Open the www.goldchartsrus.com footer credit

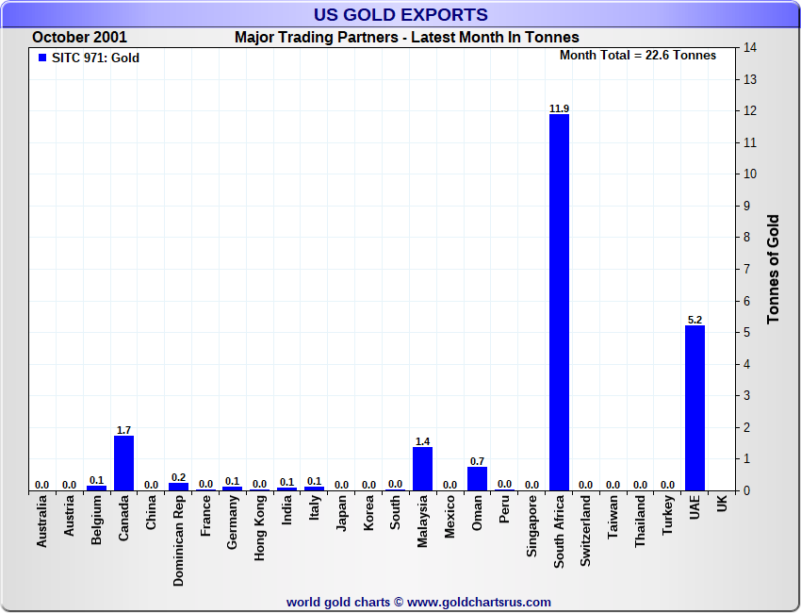click(479, 603)
